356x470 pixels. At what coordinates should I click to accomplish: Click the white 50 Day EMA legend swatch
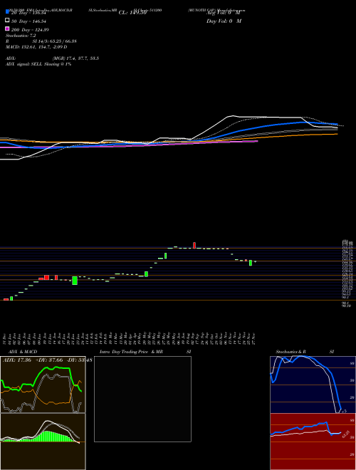(x=7, y=21)
